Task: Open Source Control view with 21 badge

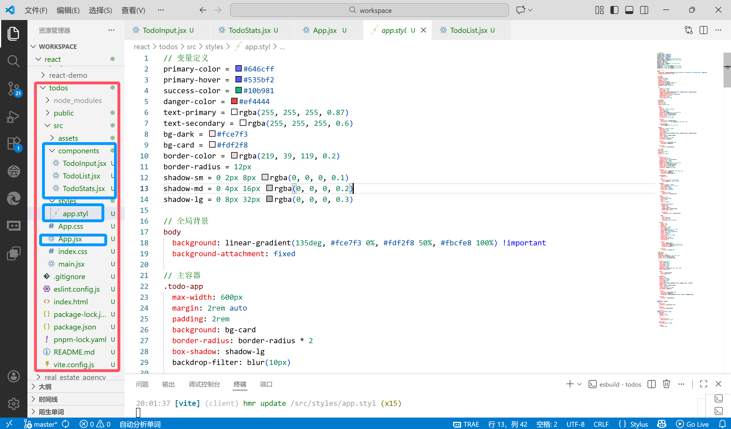Action: coord(13,89)
